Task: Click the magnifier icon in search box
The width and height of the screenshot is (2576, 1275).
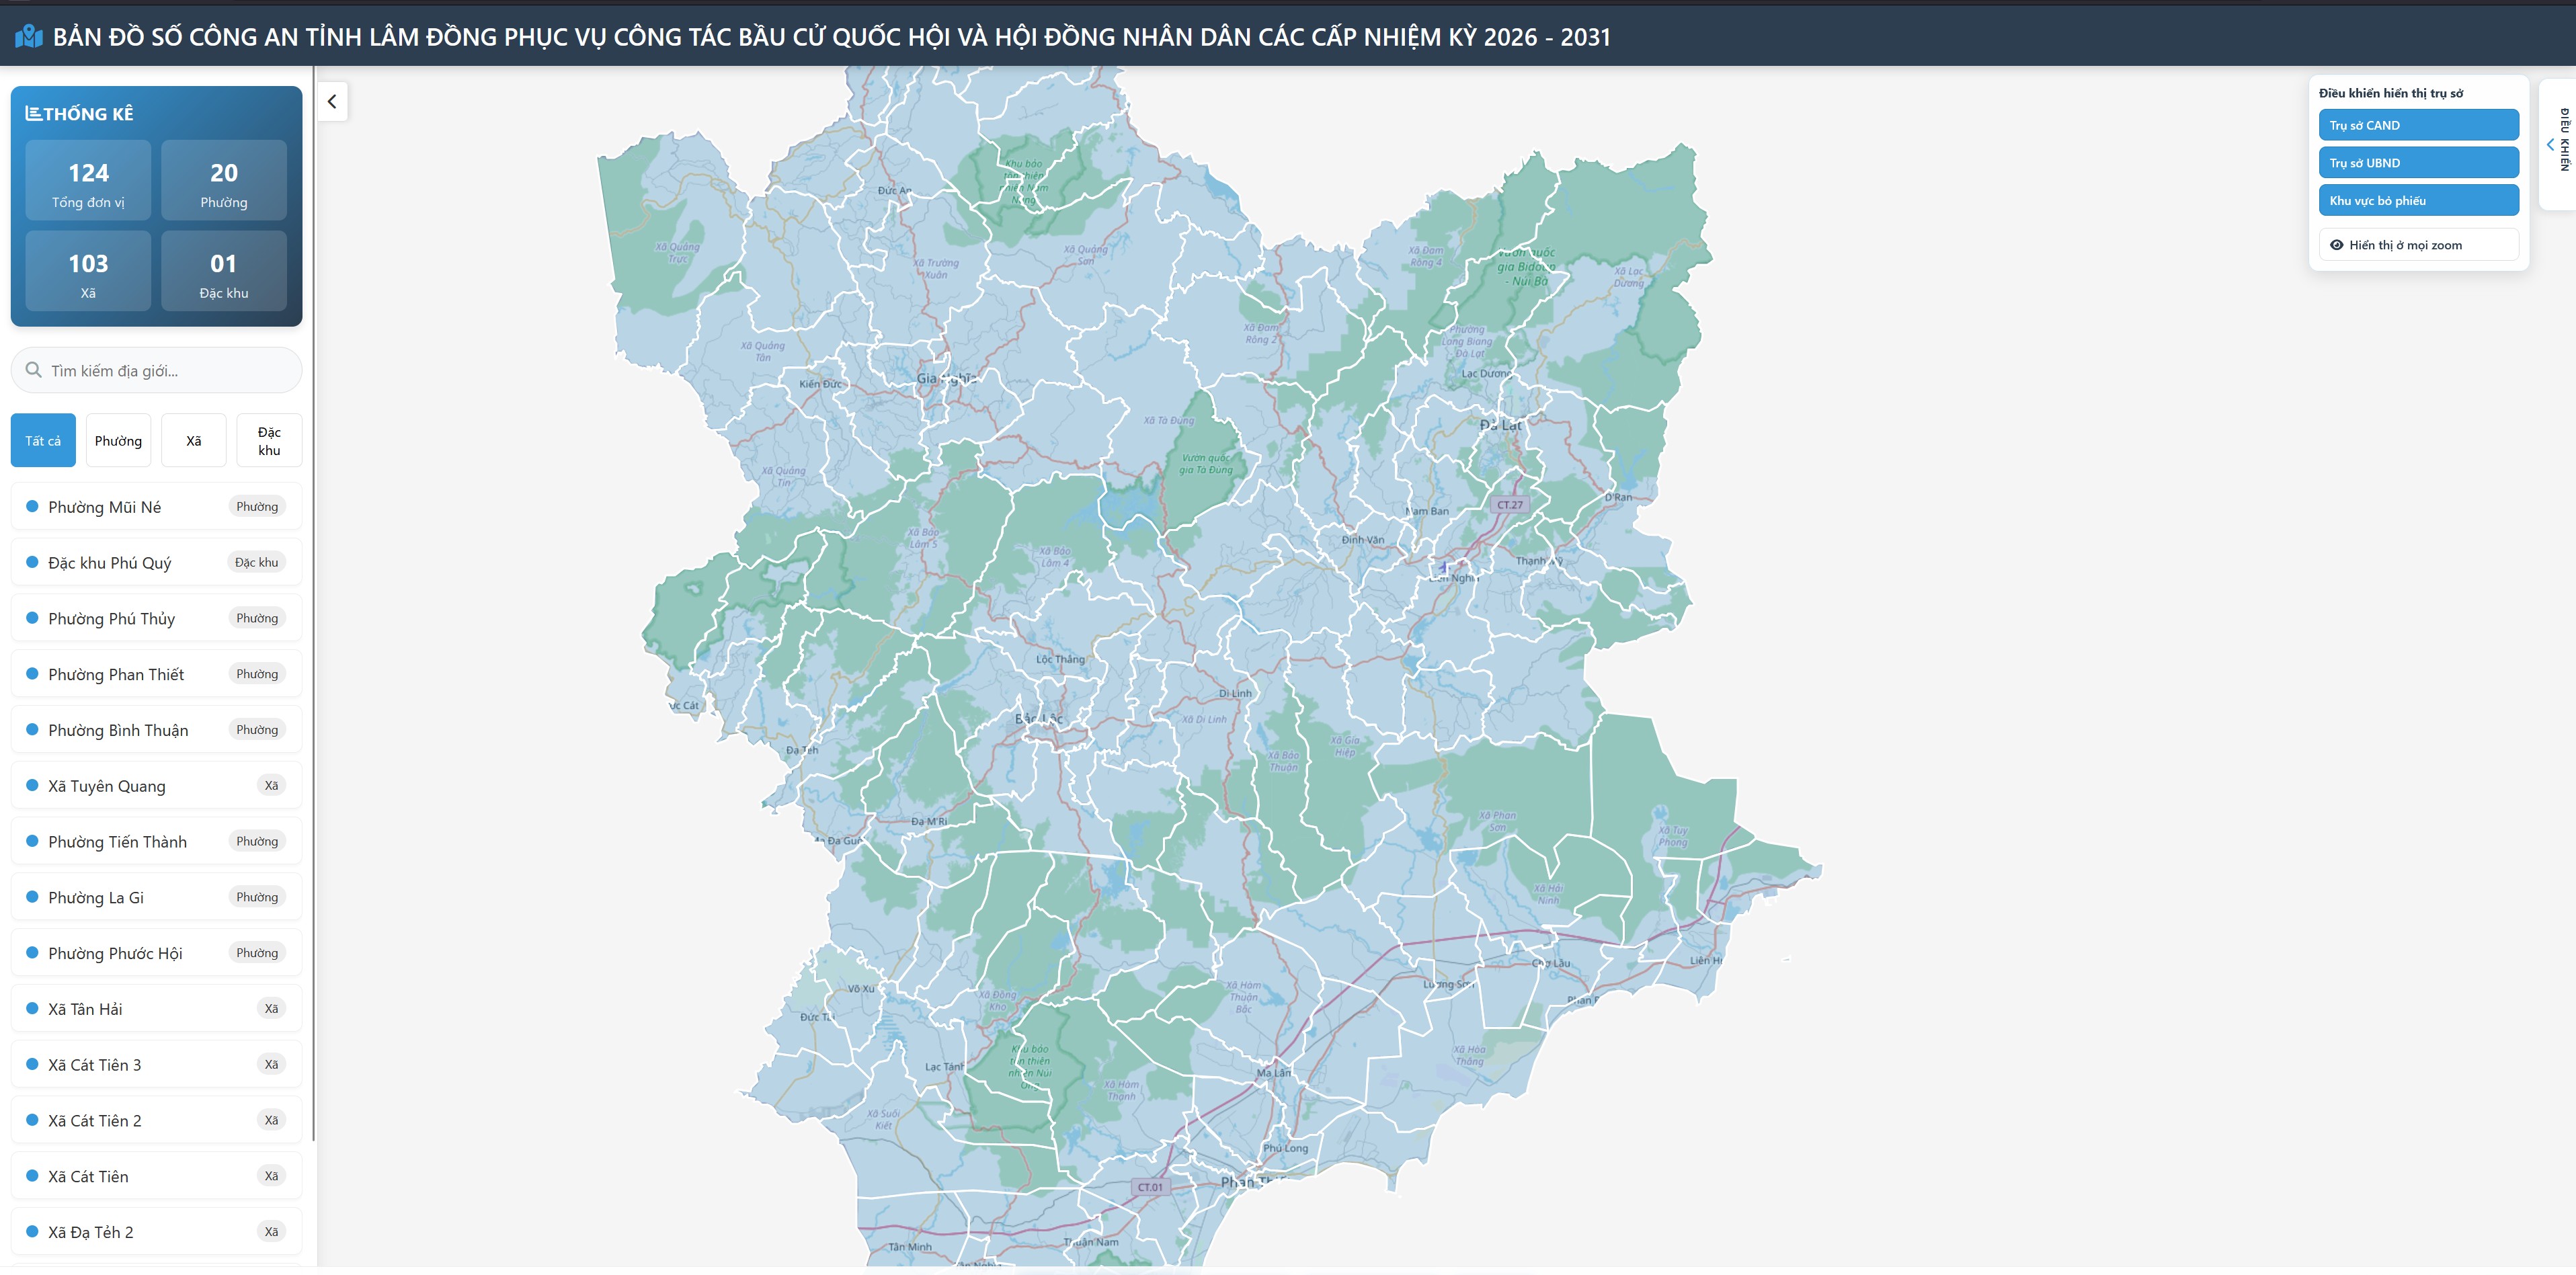Action: (34, 370)
